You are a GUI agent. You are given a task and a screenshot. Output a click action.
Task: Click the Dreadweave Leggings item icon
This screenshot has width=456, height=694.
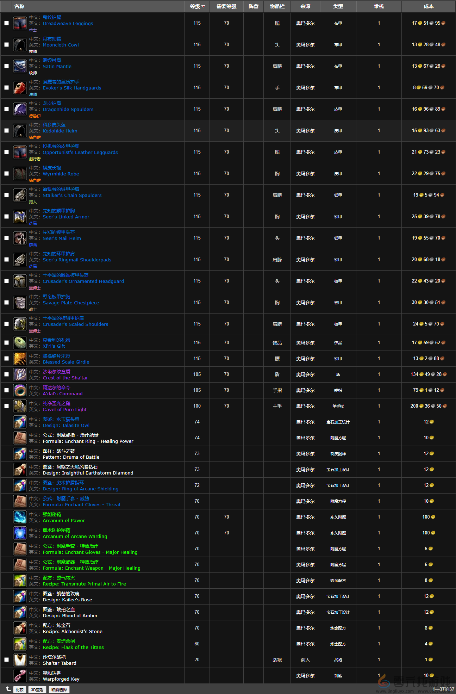(x=20, y=23)
